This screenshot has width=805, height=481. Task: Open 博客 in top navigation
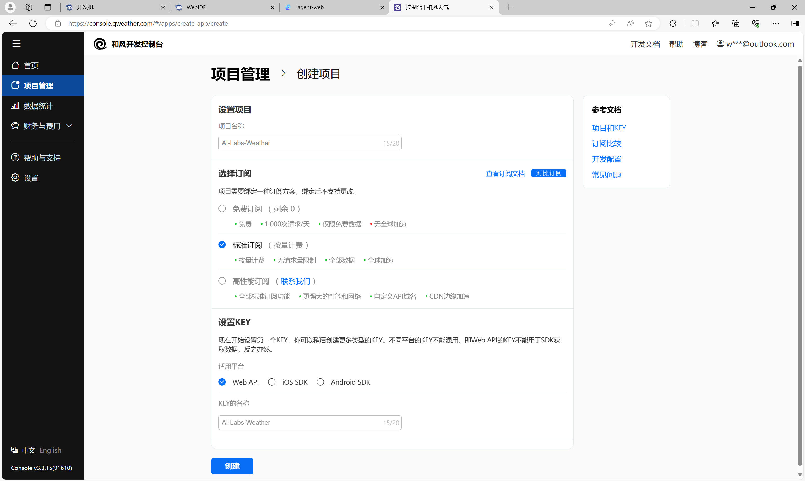pyautogui.click(x=700, y=44)
